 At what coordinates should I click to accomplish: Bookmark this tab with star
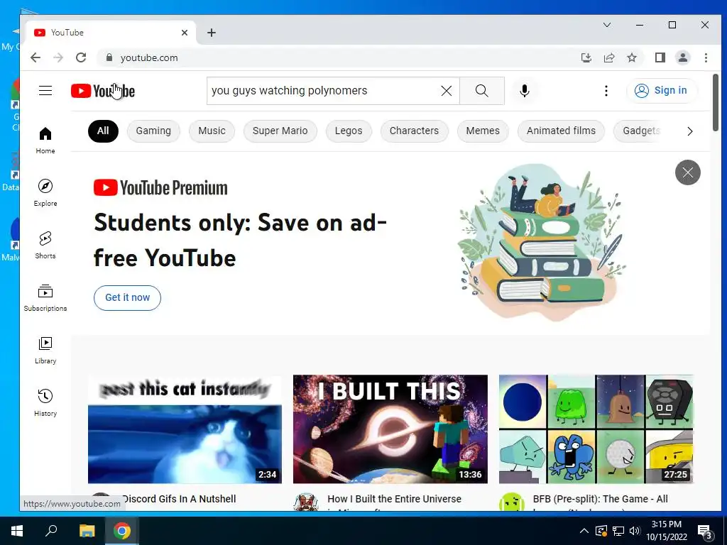pos(631,57)
